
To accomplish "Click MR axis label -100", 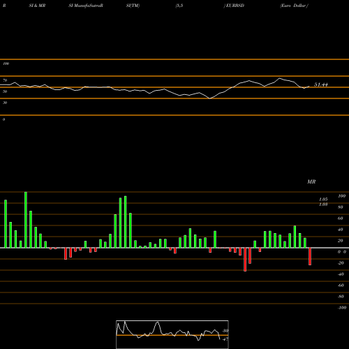I will point(342,308).
